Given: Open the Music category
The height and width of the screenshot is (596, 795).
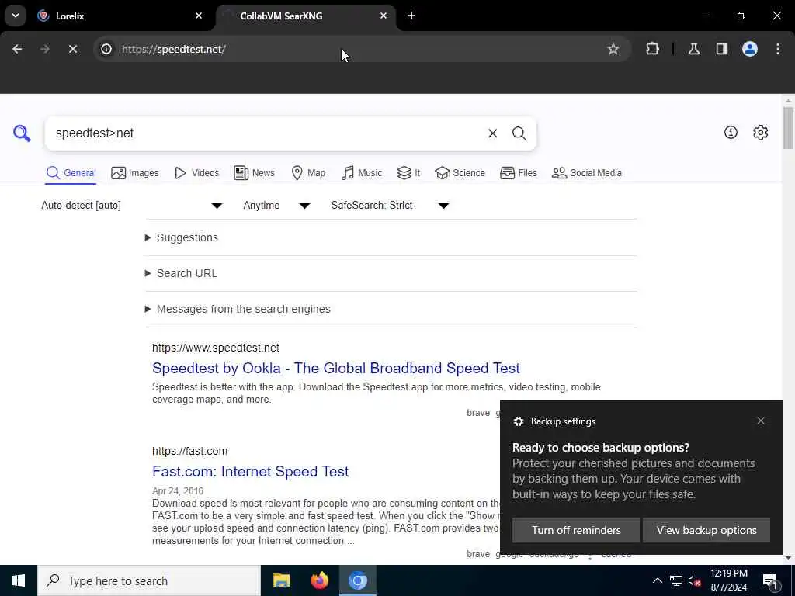Looking at the screenshot, I should point(362,173).
